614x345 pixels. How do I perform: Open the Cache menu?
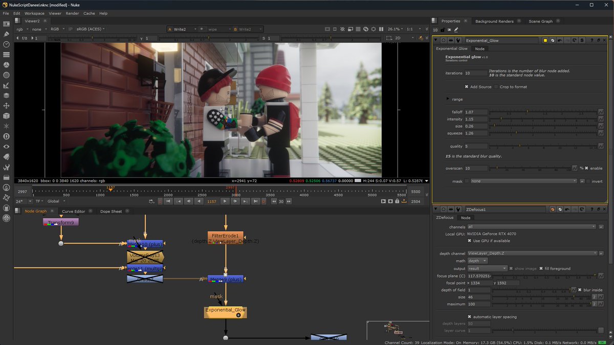89,13
